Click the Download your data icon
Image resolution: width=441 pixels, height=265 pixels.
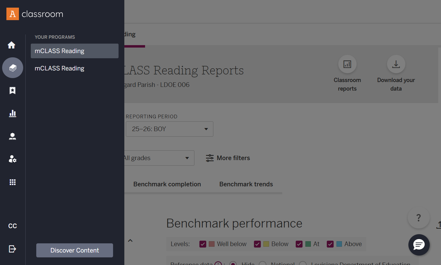point(396,64)
